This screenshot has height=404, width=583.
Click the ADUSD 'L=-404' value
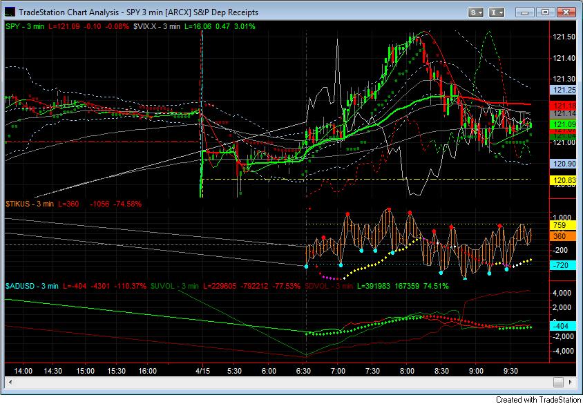(x=75, y=286)
